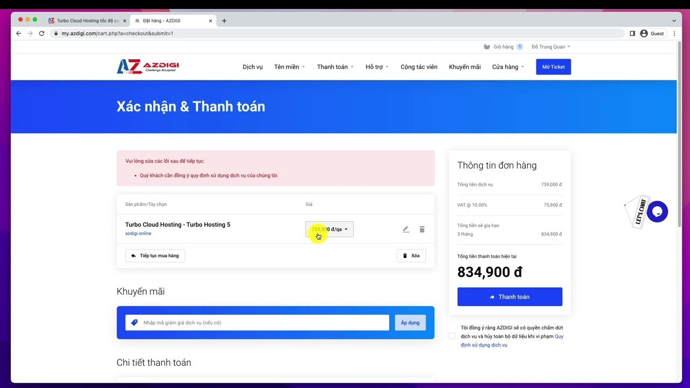This screenshot has height=388, width=690.
Task: Open the Giỏ hàng cart icon
Action: click(x=487, y=47)
